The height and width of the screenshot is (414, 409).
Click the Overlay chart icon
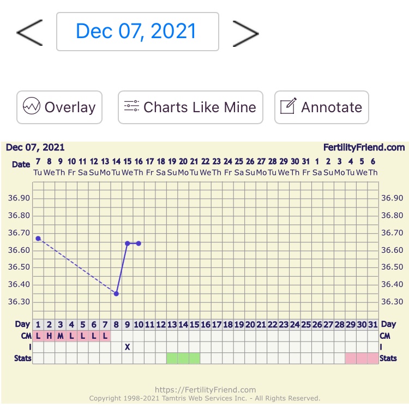point(32,107)
